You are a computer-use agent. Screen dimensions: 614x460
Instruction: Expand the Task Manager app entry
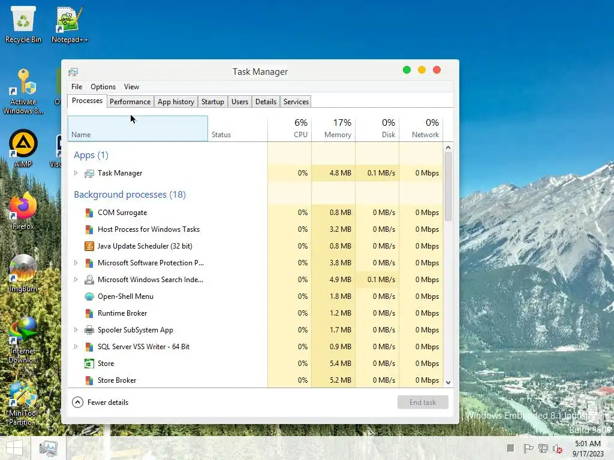click(x=76, y=173)
